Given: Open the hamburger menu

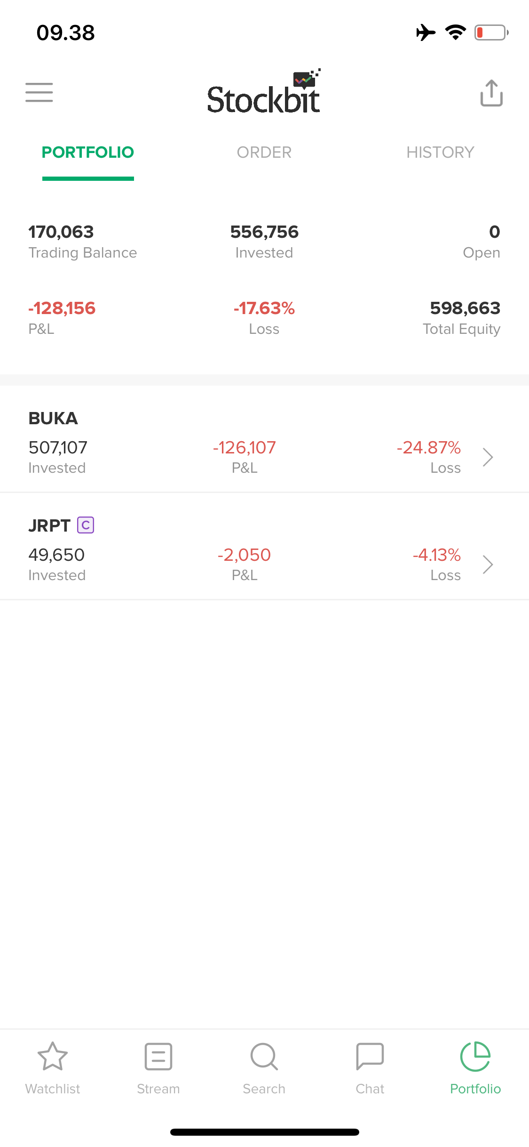Looking at the screenshot, I should 39,92.
